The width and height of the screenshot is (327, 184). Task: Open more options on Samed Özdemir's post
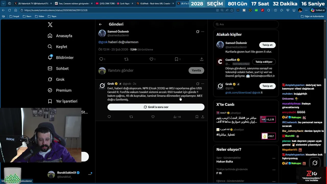pyautogui.click(x=203, y=32)
